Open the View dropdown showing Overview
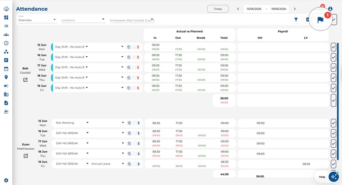 click(x=37, y=19)
